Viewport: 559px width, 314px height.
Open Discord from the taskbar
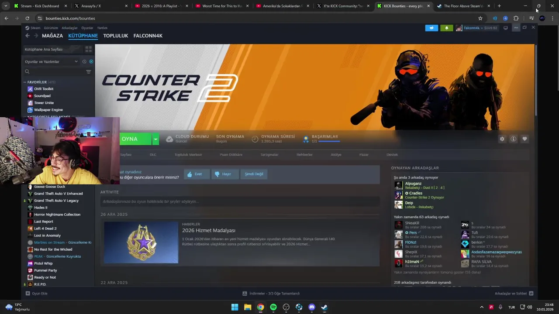point(311,307)
